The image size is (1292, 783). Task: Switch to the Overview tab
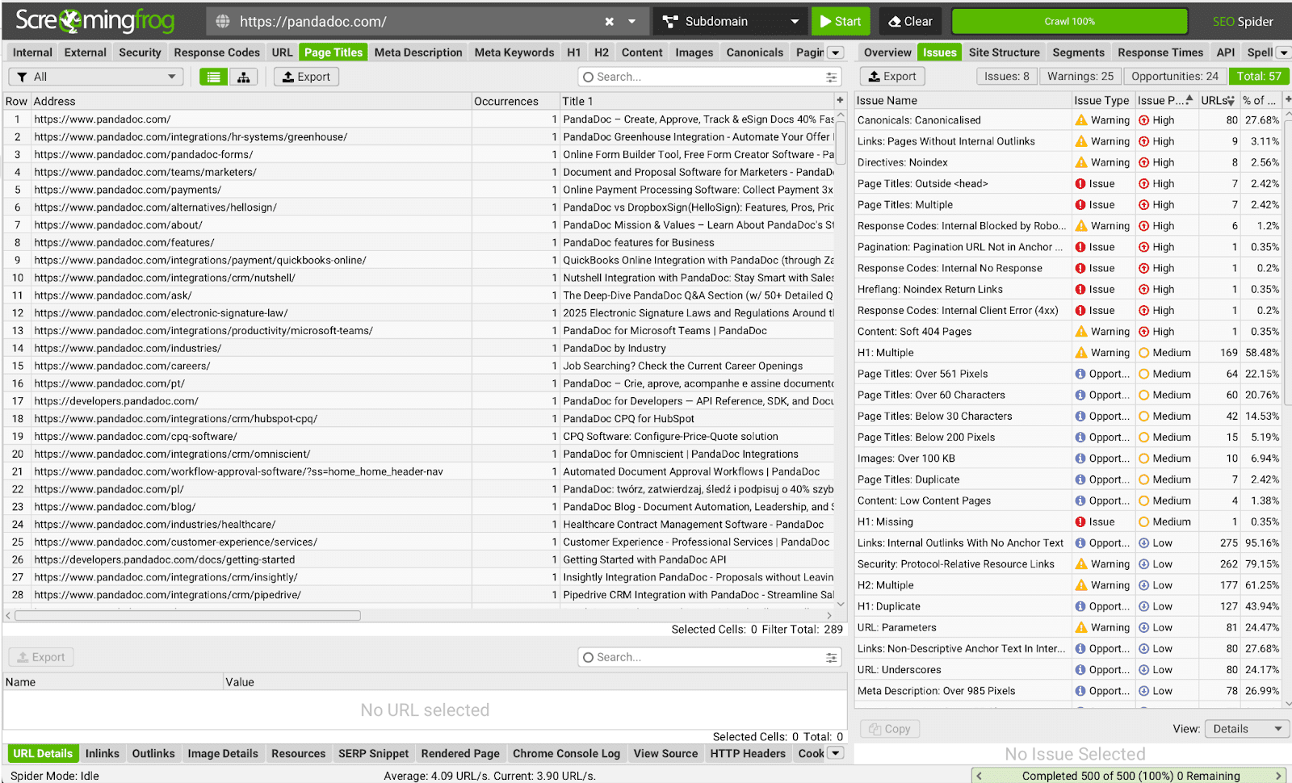[x=887, y=52]
